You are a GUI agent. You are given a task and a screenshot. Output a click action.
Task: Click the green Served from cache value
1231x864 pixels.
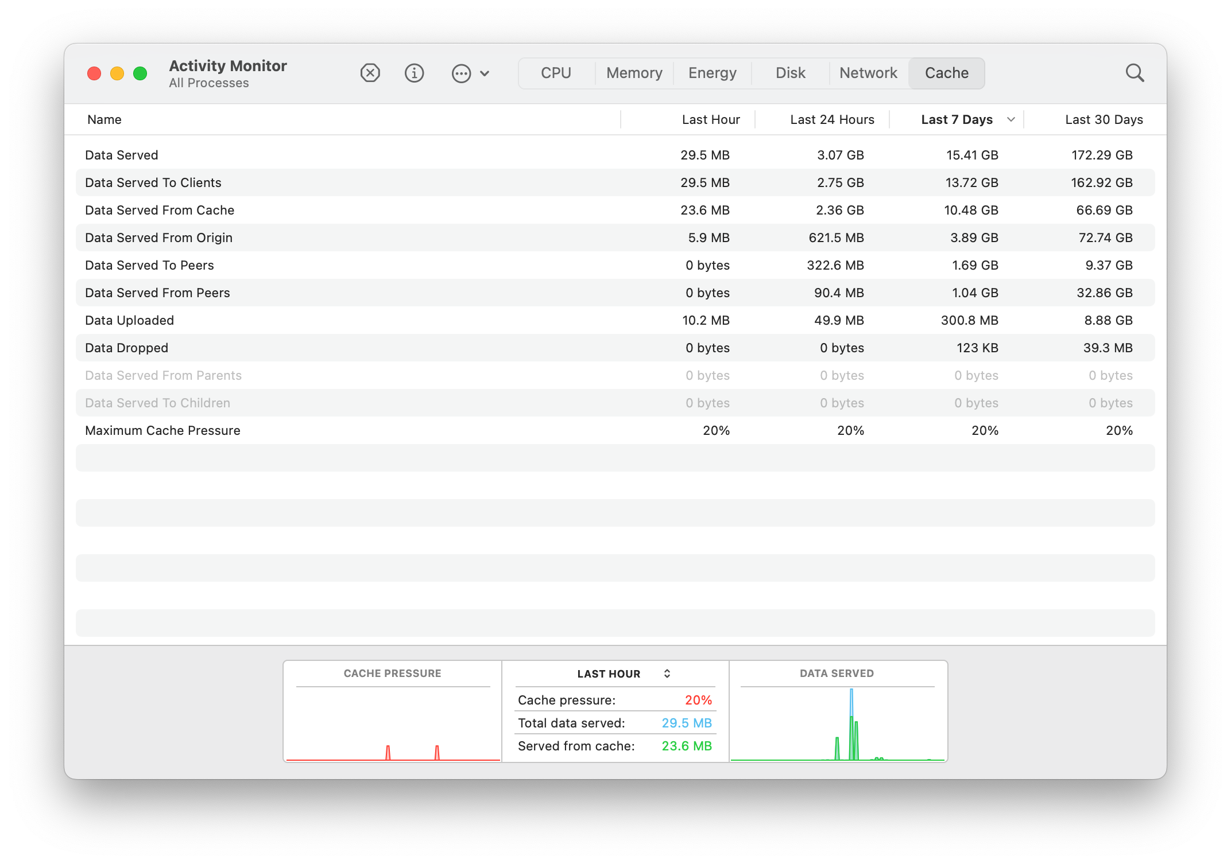(x=687, y=746)
